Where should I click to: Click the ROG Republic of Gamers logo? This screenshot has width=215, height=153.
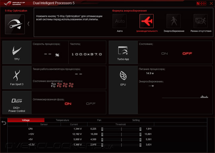click(x=14, y=3)
